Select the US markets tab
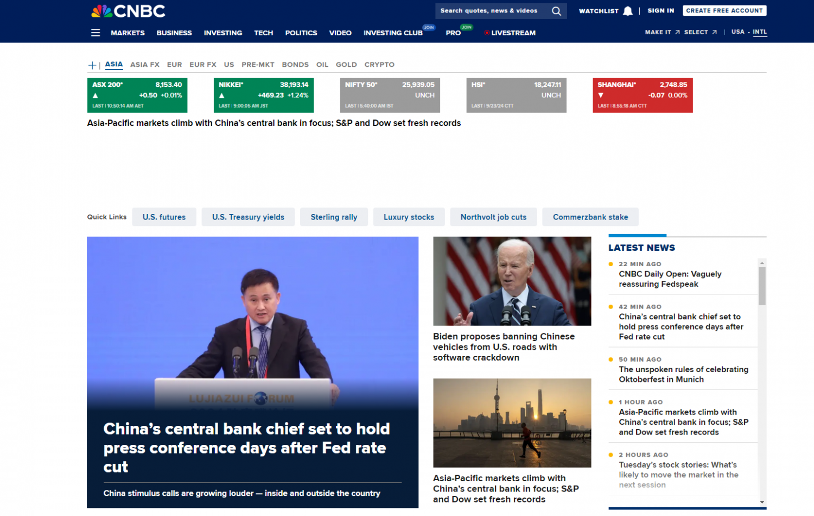Image resolution: width=814 pixels, height=516 pixels. point(229,65)
